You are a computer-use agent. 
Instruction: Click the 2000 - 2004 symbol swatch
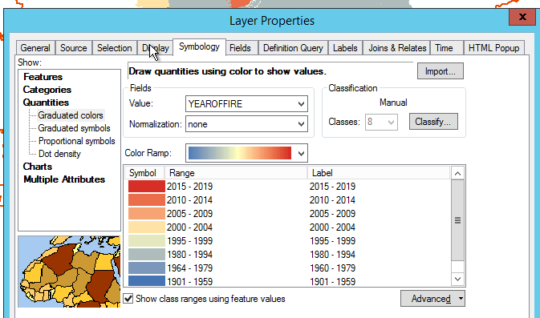click(x=147, y=227)
